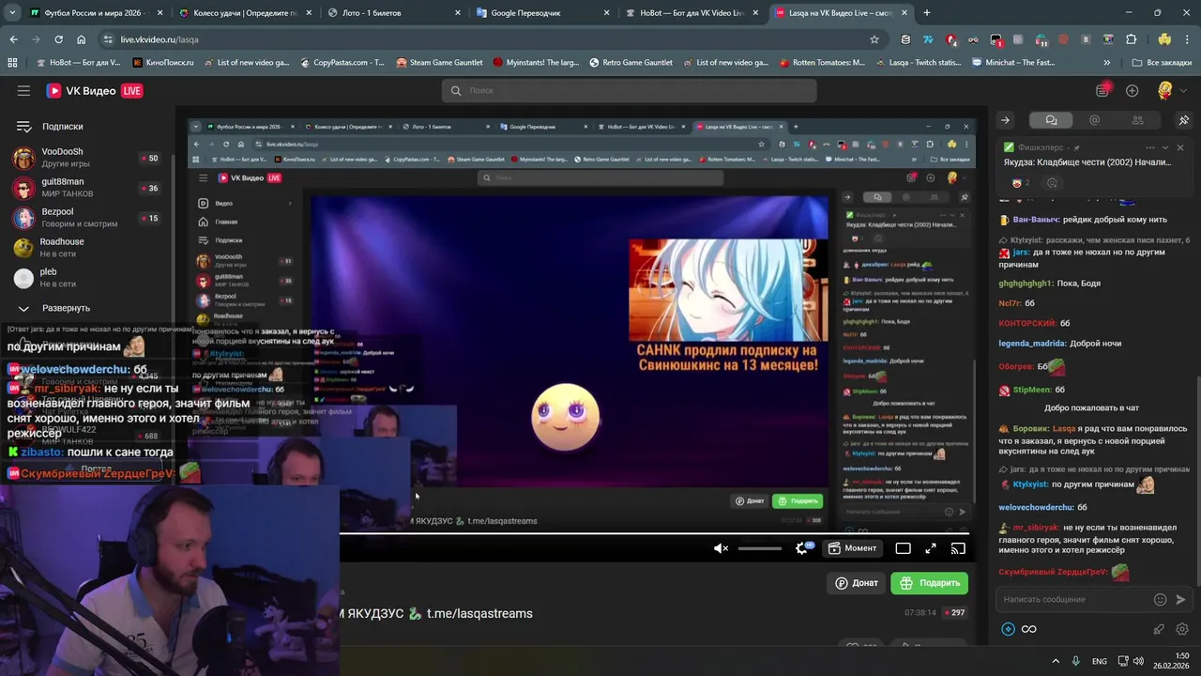Open guit88man channel in subscriptions
This screenshot has height=676, width=1201.
point(86,188)
